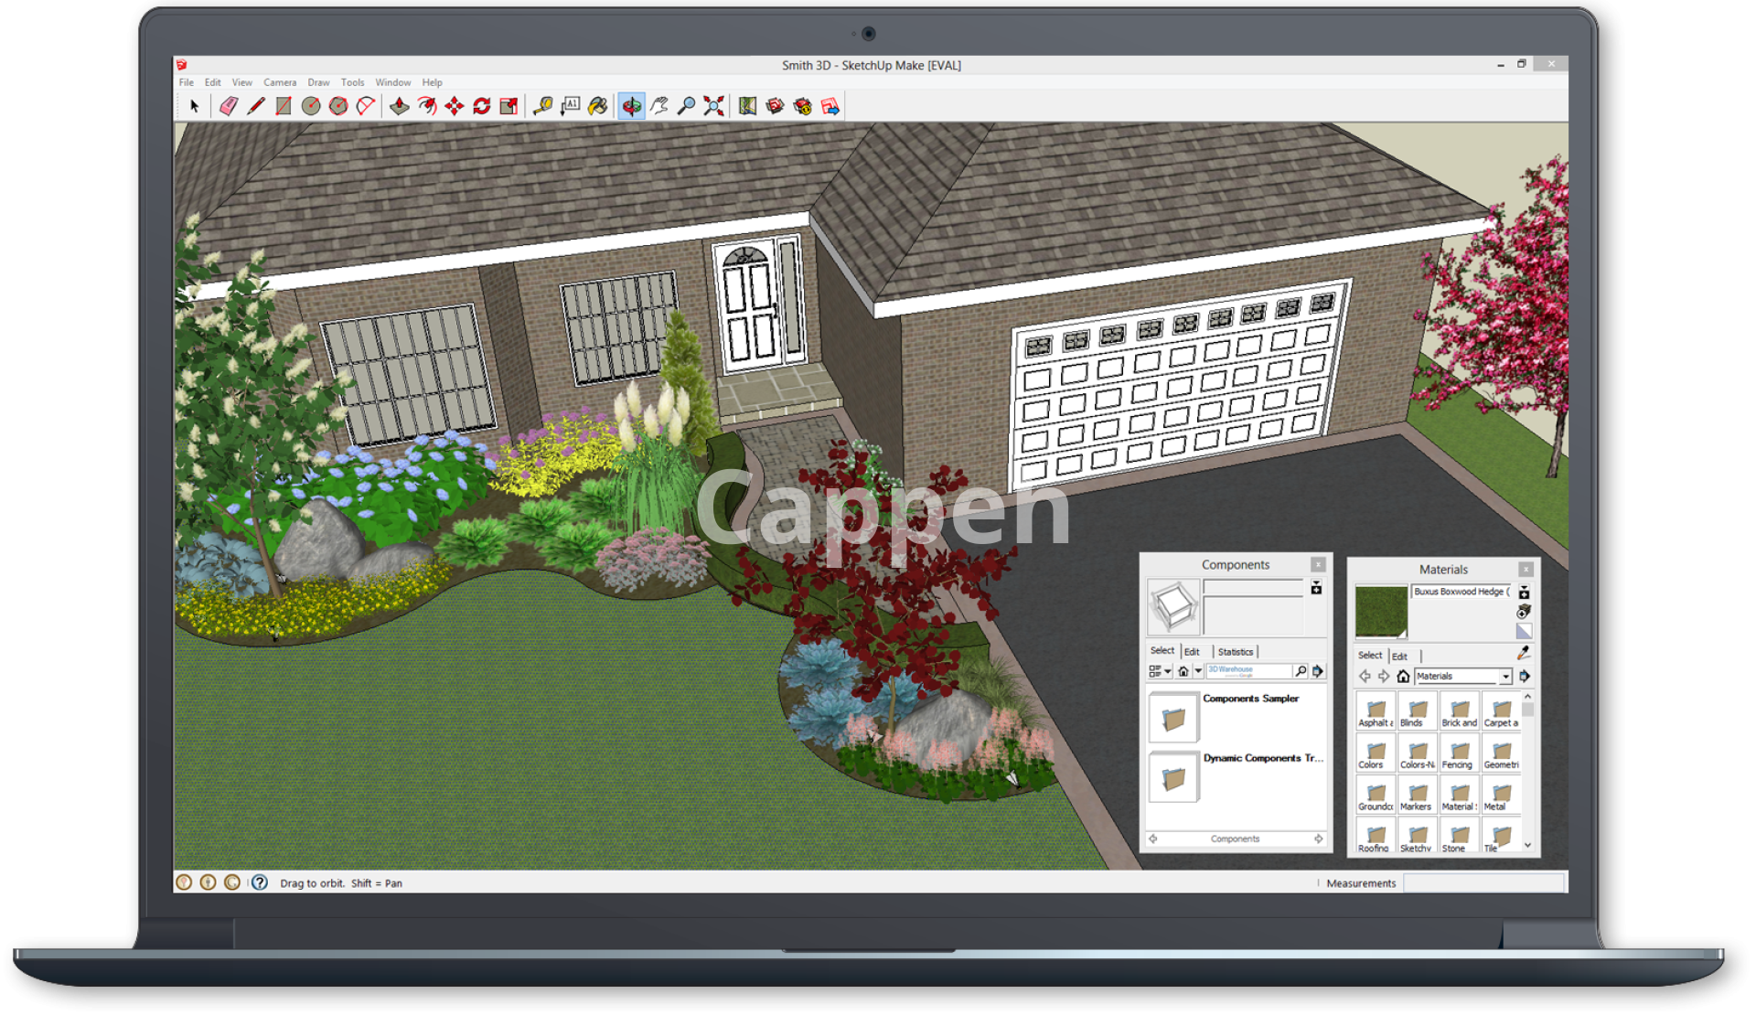The width and height of the screenshot is (1756, 1015).
Task: Select the Paint Bucket tool
Action: pos(598,107)
